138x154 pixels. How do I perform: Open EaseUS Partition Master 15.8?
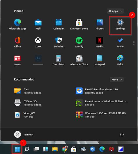(x=97, y=91)
